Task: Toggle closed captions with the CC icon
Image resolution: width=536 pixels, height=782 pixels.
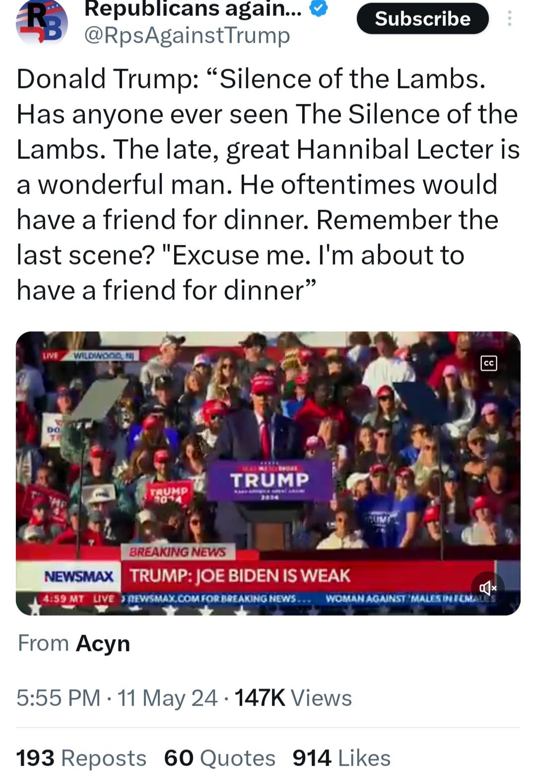Action: [488, 363]
